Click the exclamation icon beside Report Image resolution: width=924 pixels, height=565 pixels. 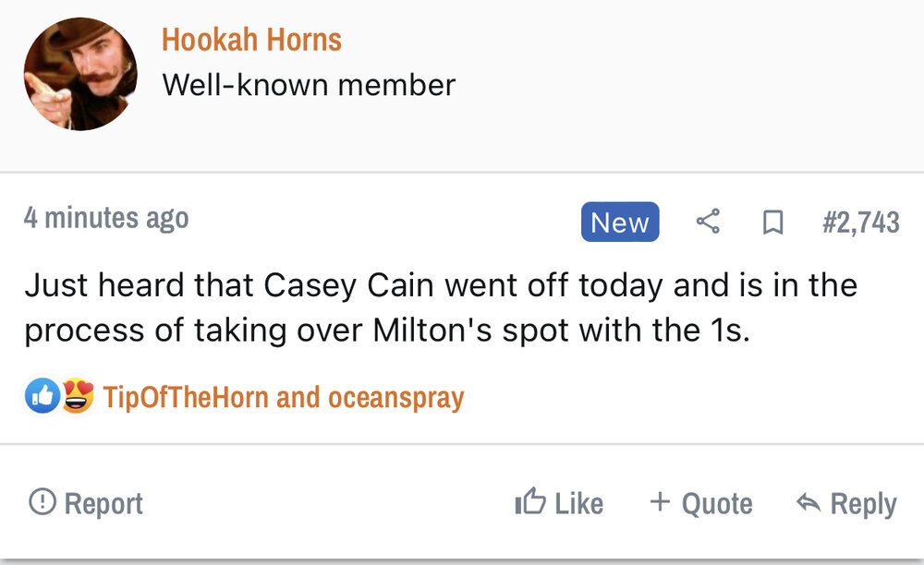click(x=42, y=502)
